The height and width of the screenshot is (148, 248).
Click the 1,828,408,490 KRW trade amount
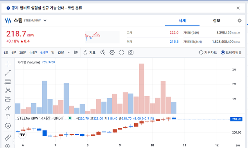[226, 42]
